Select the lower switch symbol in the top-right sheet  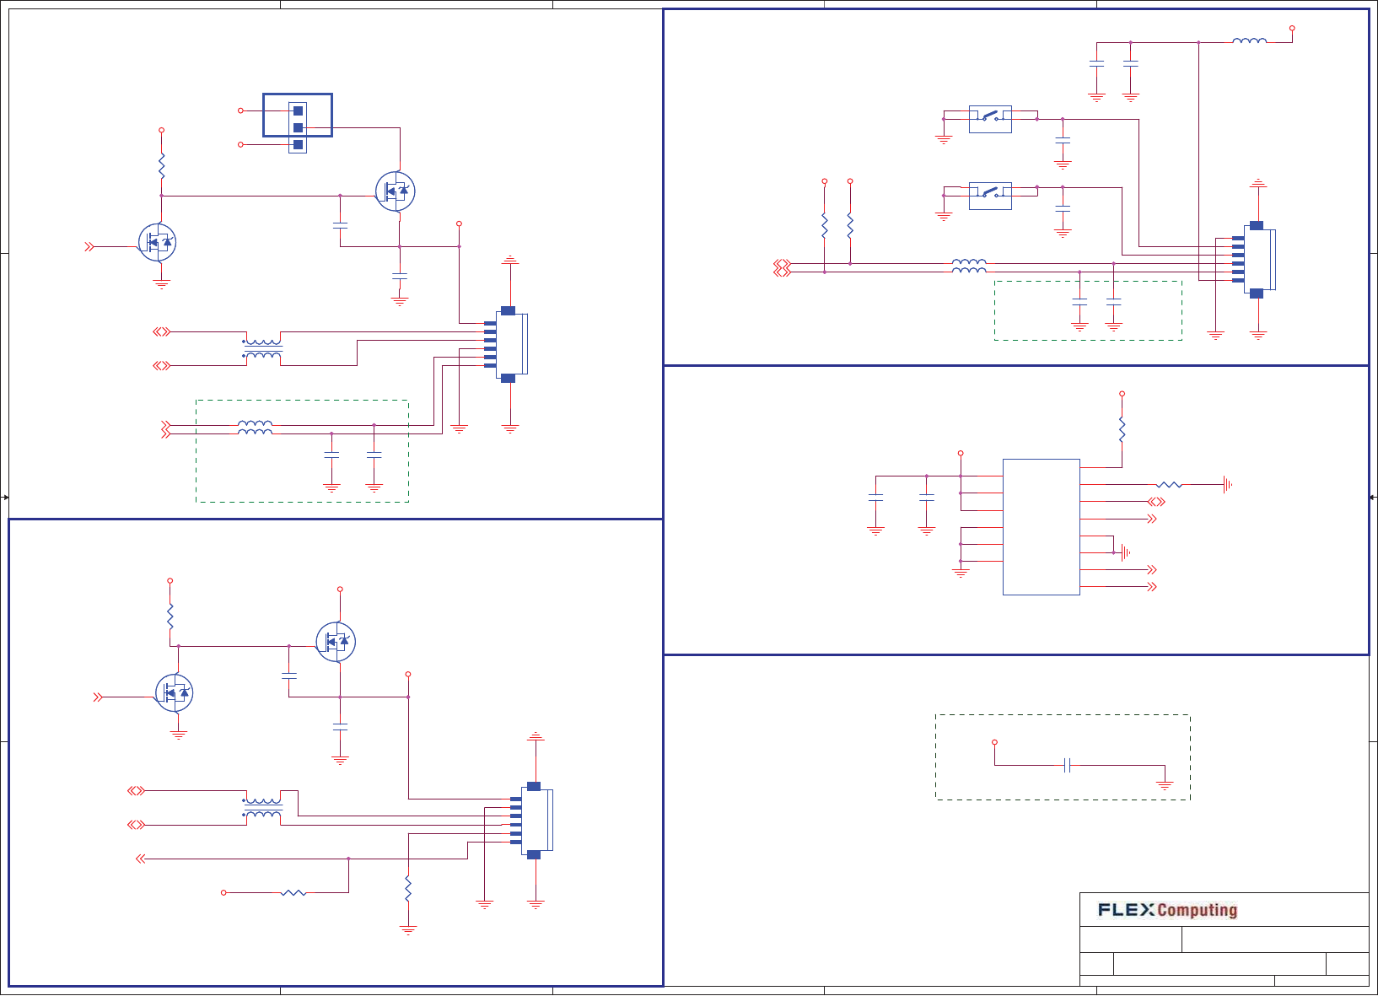(990, 196)
